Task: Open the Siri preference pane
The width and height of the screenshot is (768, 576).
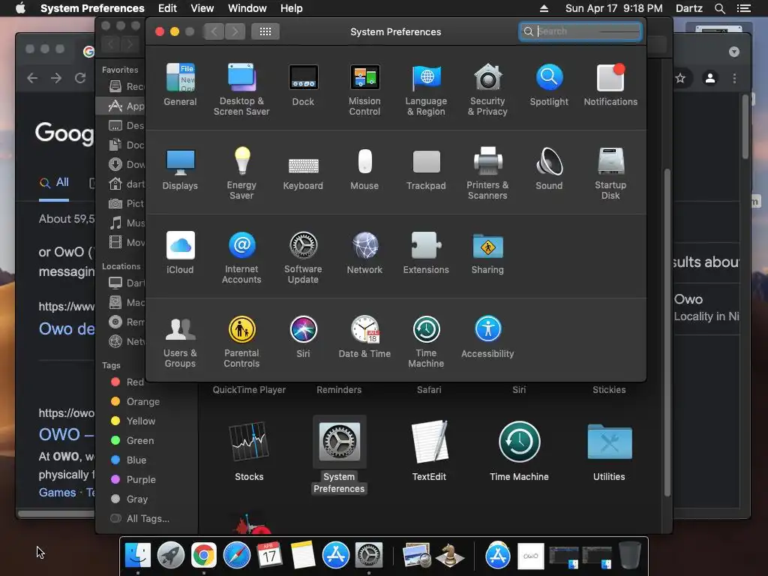Action: (303, 337)
